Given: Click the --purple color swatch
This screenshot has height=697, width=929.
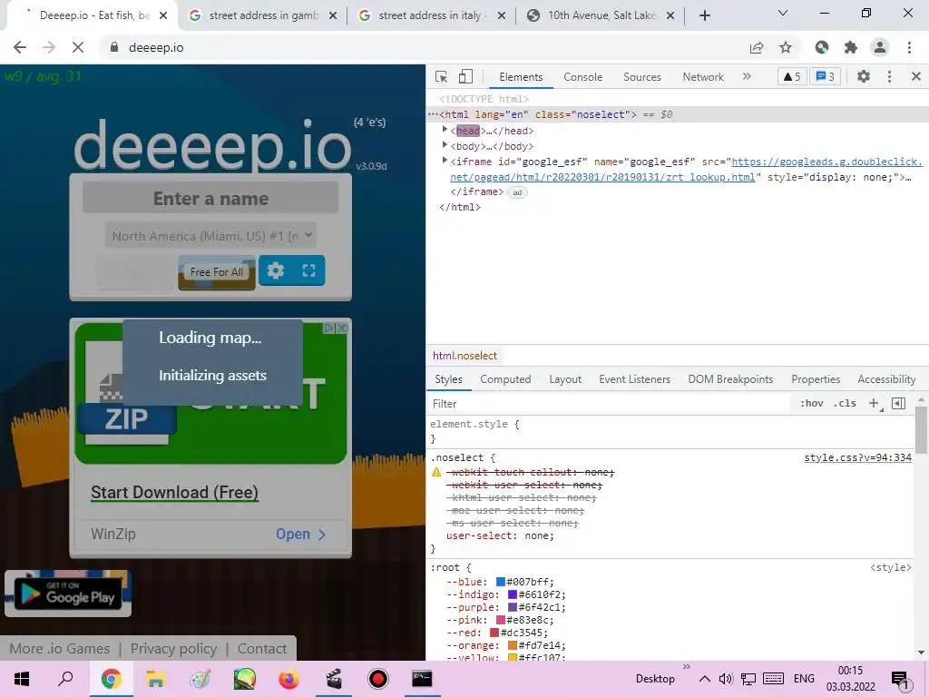Looking at the screenshot, I should [513, 607].
